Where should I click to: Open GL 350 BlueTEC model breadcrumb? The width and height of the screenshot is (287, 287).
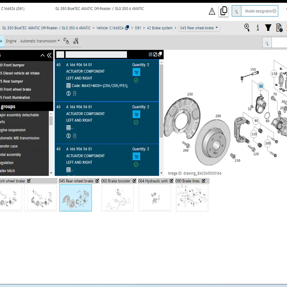pyautogui.click(x=46, y=28)
